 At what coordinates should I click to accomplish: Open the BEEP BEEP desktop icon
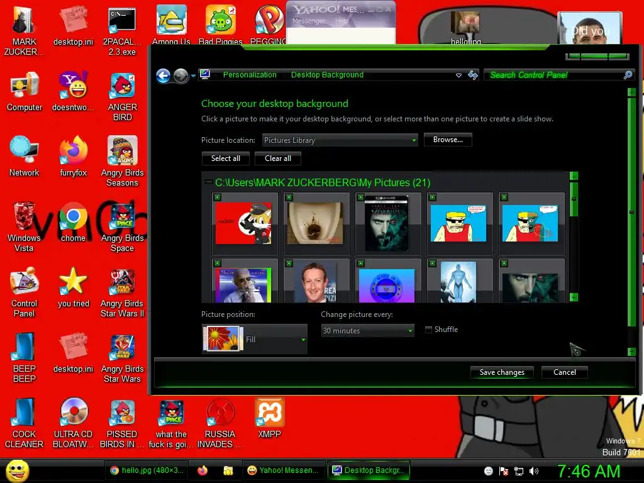click(x=25, y=358)
